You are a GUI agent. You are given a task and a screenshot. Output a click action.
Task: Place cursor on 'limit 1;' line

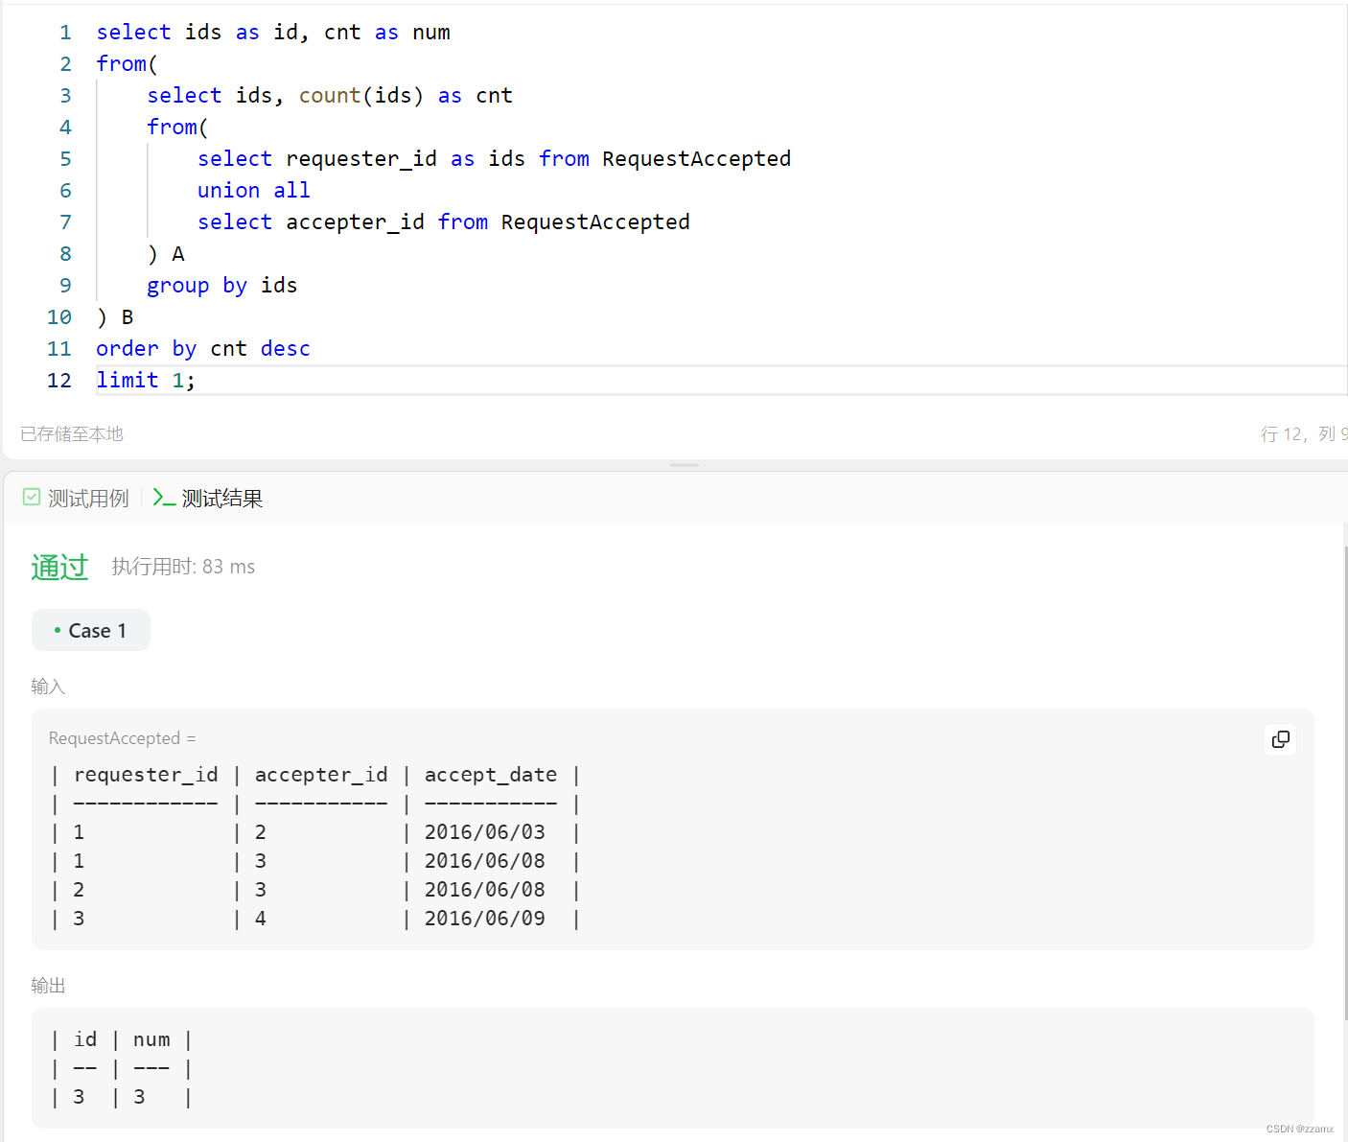tap(146, 380)
